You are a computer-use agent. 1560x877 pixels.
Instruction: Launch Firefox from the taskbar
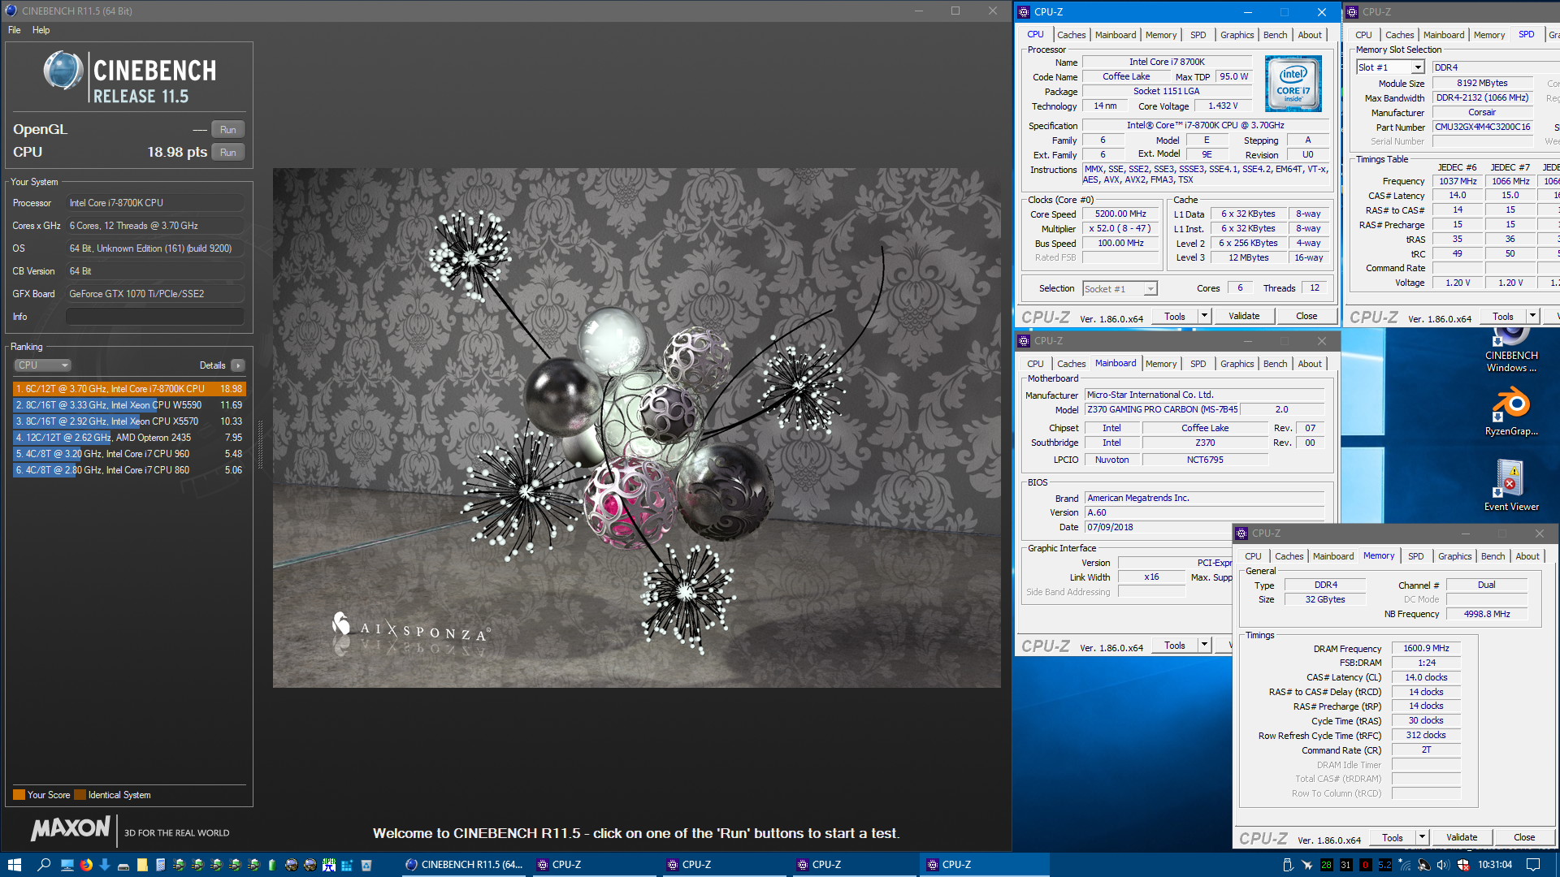[86, 865]
